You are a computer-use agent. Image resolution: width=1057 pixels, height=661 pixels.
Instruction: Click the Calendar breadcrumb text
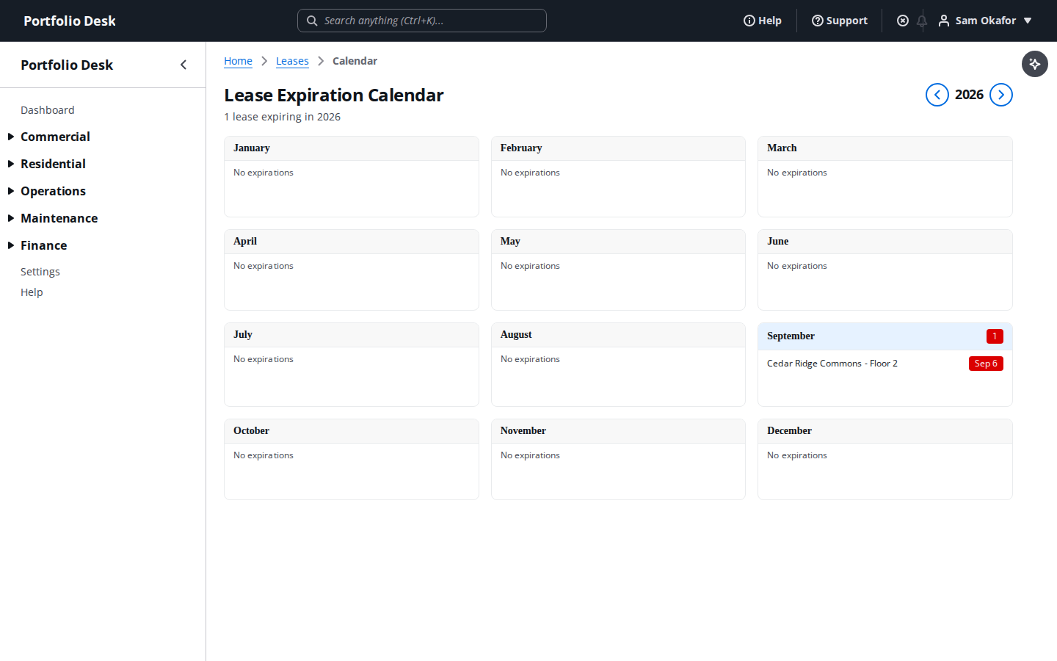coord(355,61)
